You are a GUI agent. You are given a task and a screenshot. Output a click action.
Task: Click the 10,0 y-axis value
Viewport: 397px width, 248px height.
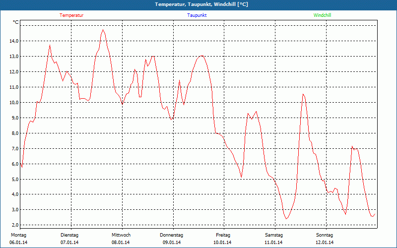pyautogui.click(x=14, y=103)
